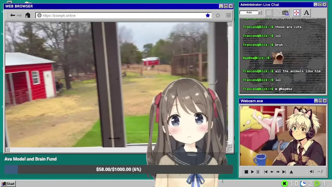Click 'all the animals like him' message

[298, 71]
